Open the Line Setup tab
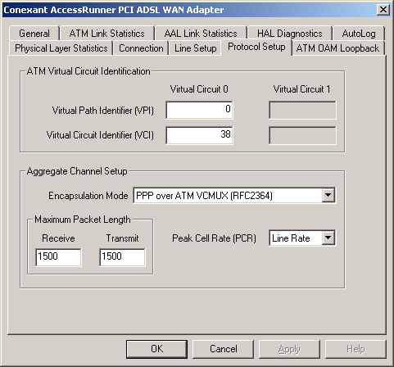Image resolution: width=394 pixels, height=367 pixels. point(195,48)
